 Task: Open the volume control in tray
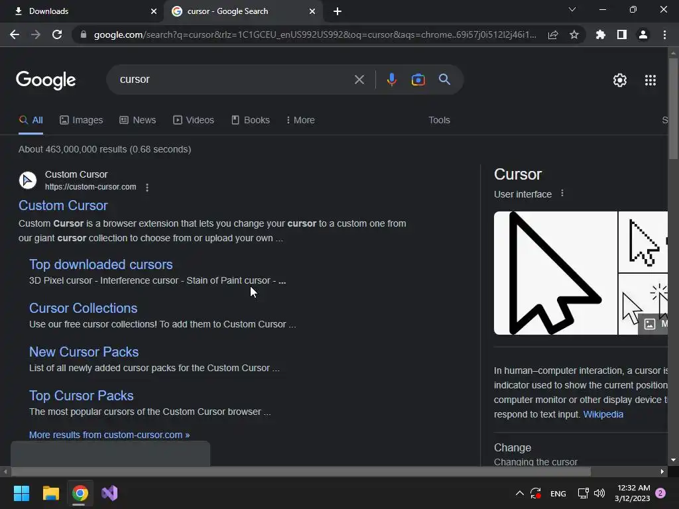(599, 493)
